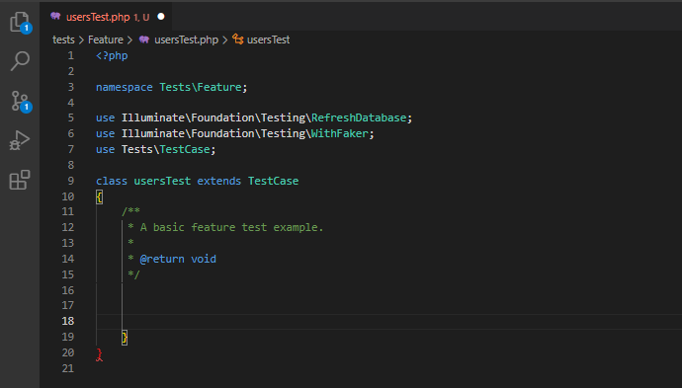Click the PHP file icon on the tab
682x388 pixels.
55,17
